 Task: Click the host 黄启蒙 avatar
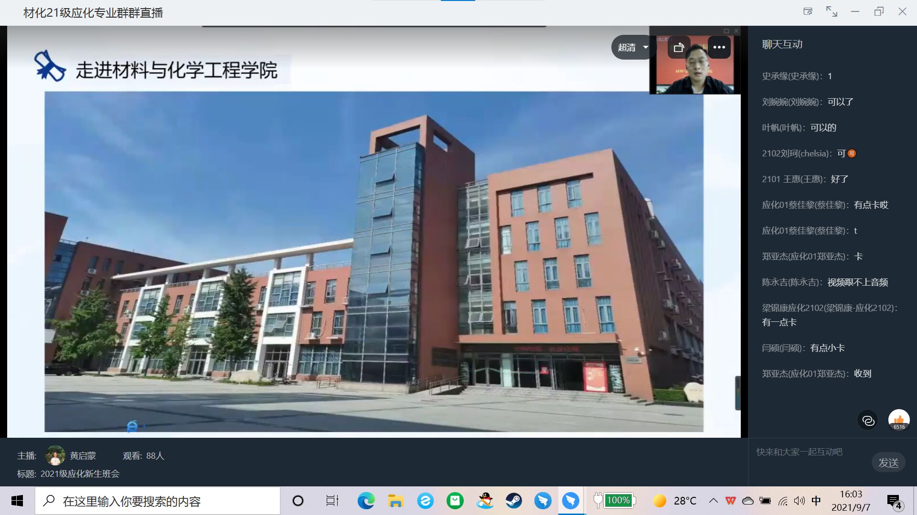55,455
